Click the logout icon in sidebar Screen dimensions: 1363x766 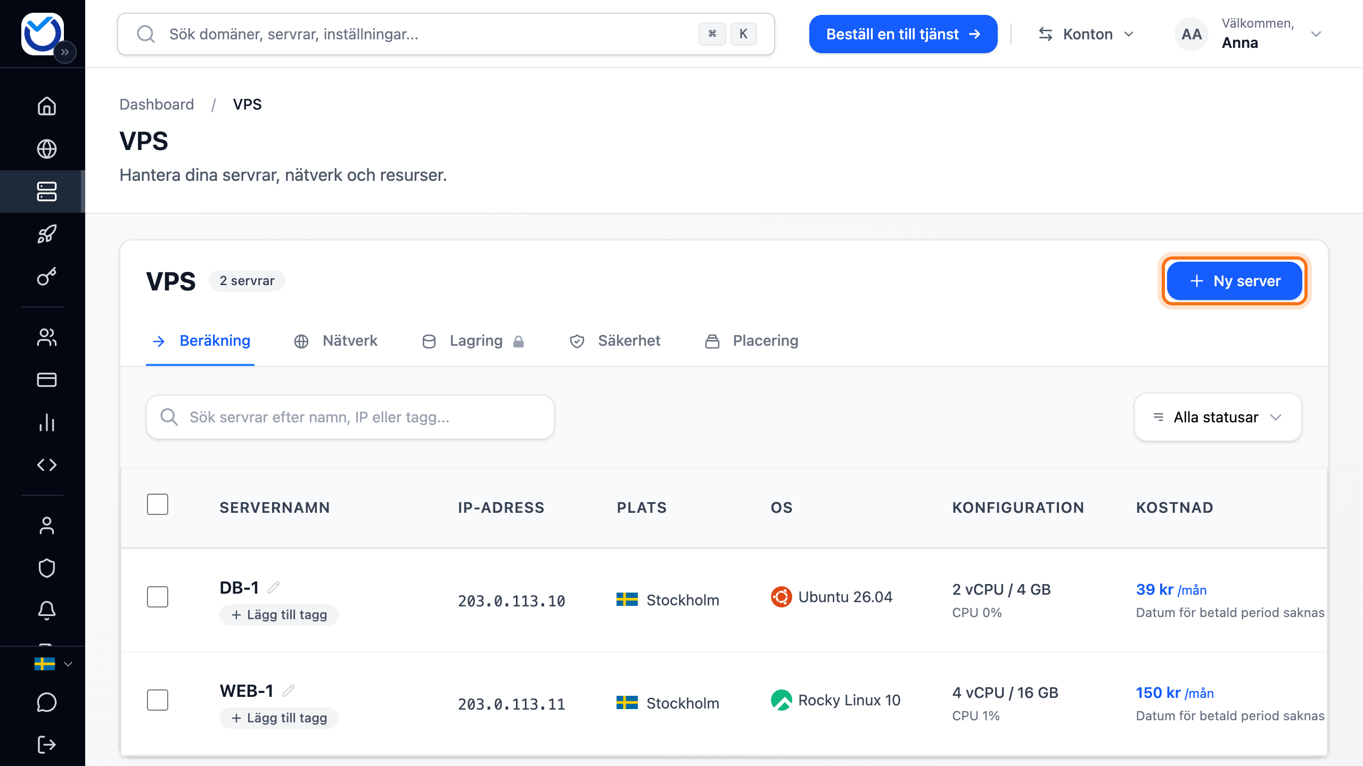point(47,745)
